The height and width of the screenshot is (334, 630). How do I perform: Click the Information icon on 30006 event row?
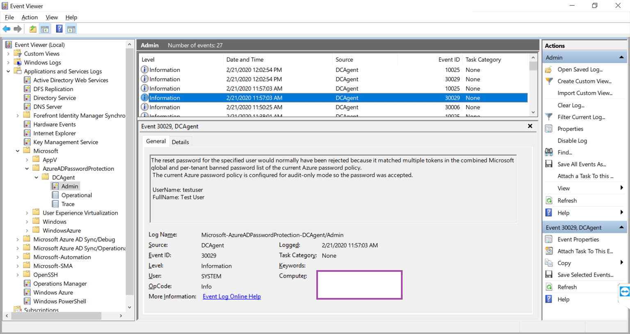(144, 107)
